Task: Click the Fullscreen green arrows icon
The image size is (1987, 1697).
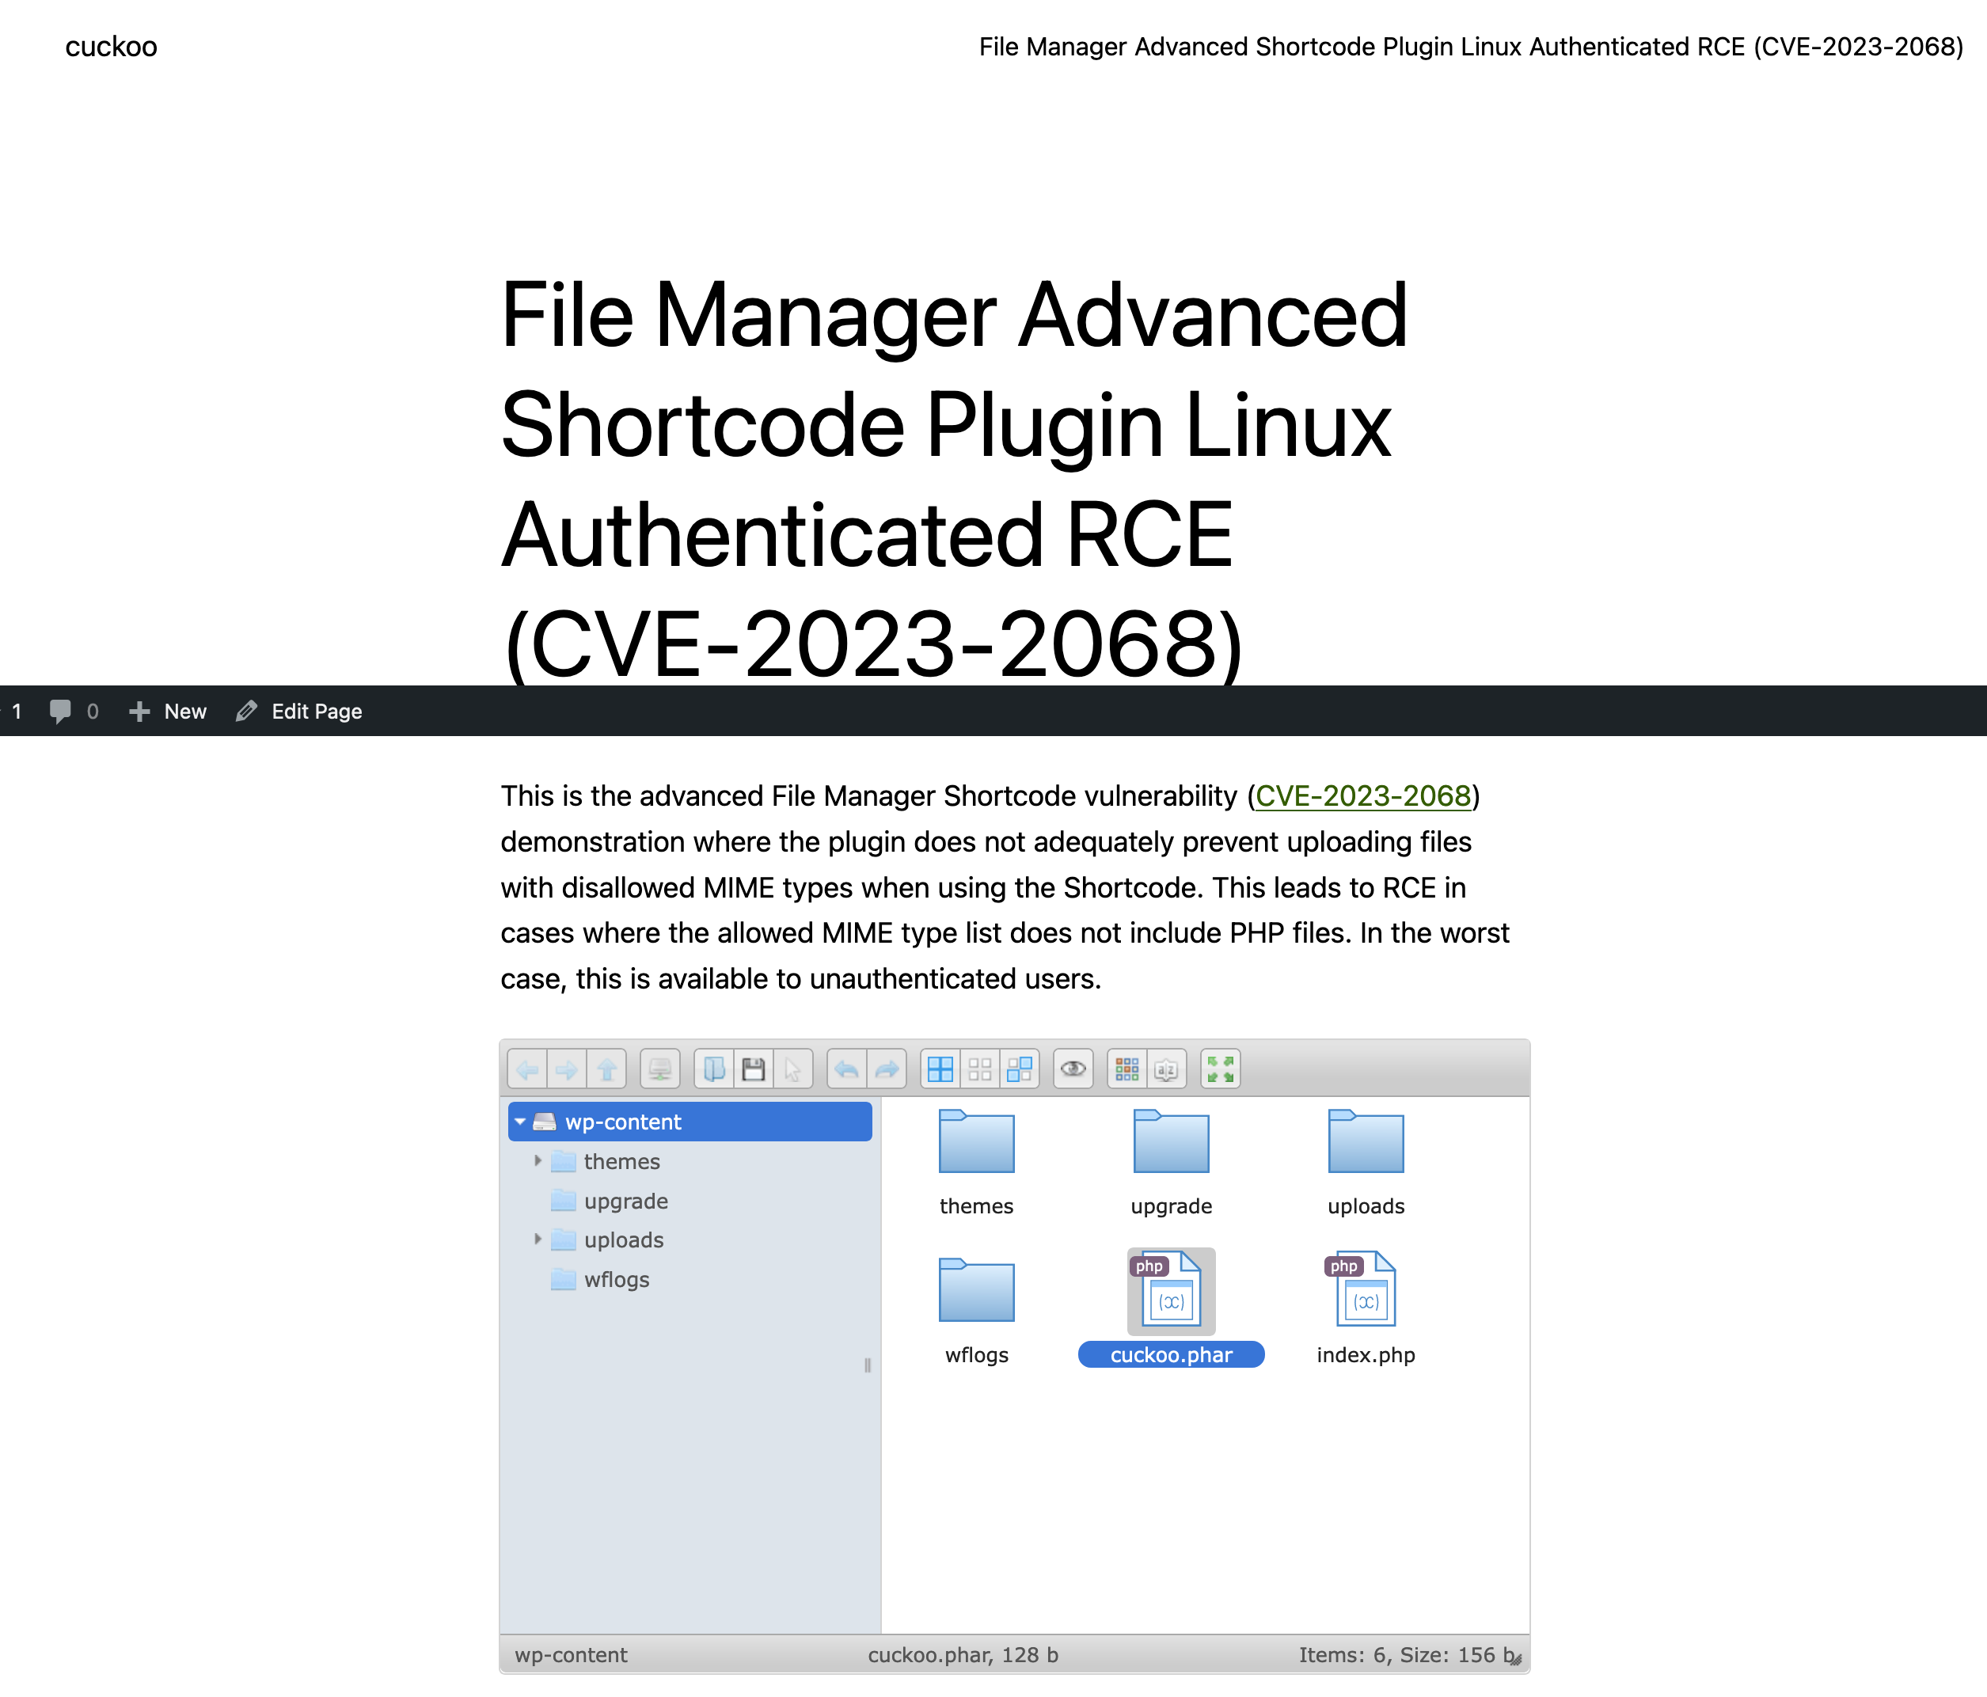Action: point(1220,1069)
